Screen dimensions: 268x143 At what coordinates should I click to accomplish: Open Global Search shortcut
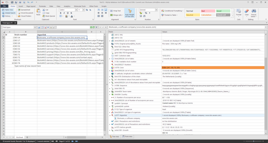point(9,13)
